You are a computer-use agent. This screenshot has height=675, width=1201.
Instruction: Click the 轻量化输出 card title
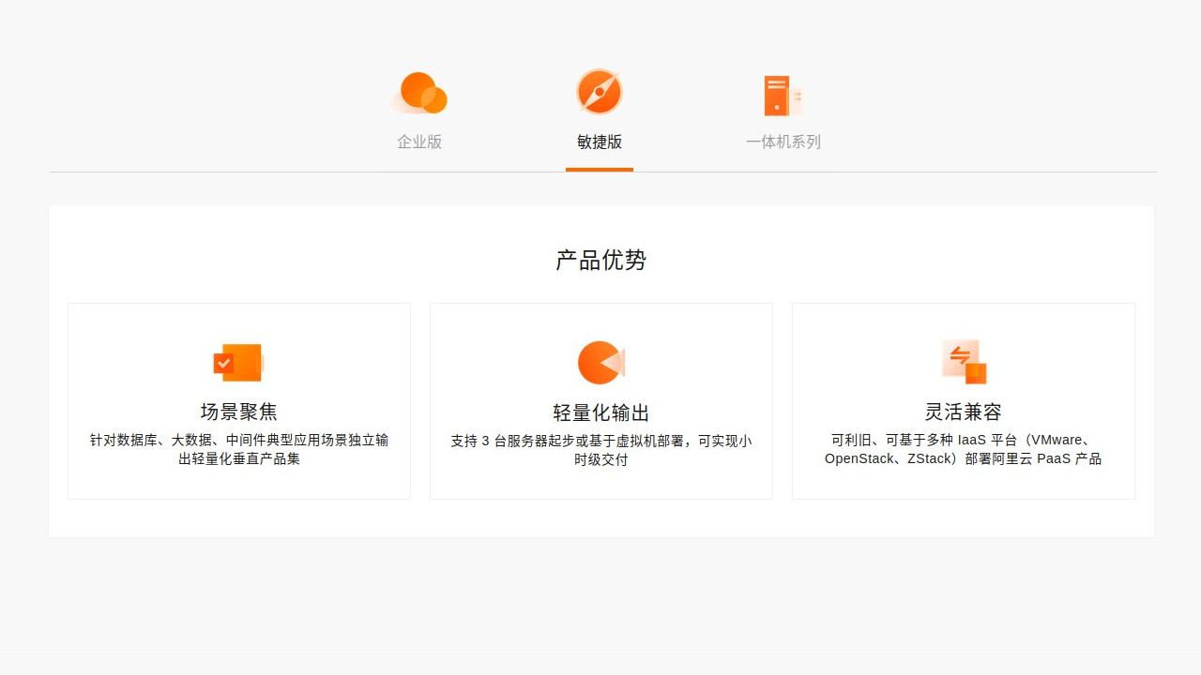601,413
